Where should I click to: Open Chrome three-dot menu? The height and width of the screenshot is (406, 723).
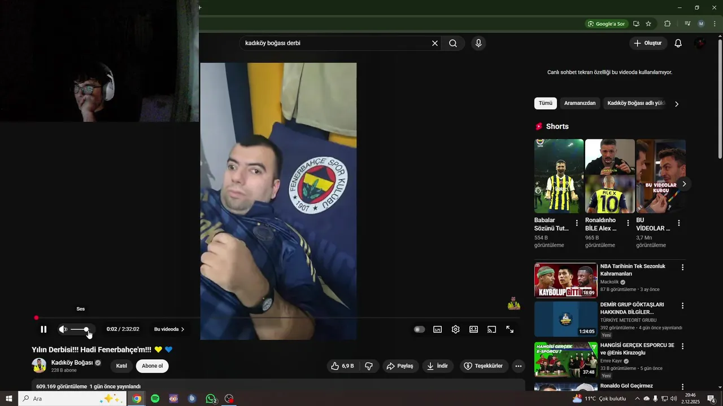(x=715, y=24)
